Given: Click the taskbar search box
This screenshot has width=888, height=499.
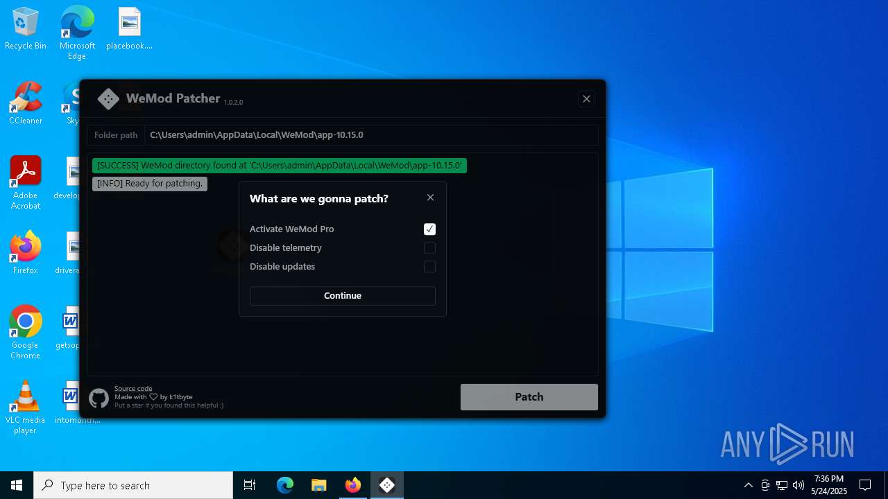Looking at the screenshot, I should point(133,485).
